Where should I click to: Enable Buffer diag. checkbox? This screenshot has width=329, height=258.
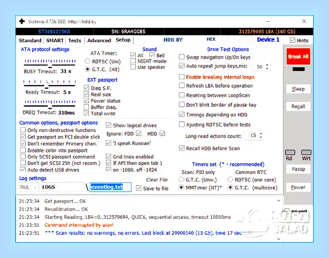[x=86, y=107]
